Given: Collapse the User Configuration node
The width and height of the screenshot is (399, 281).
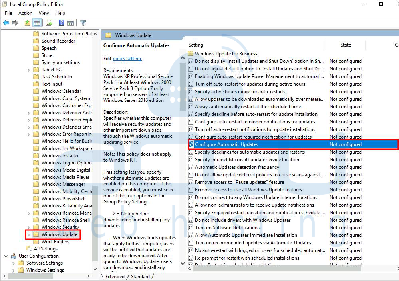Looking at the screenshot, I should click(6, 256).
